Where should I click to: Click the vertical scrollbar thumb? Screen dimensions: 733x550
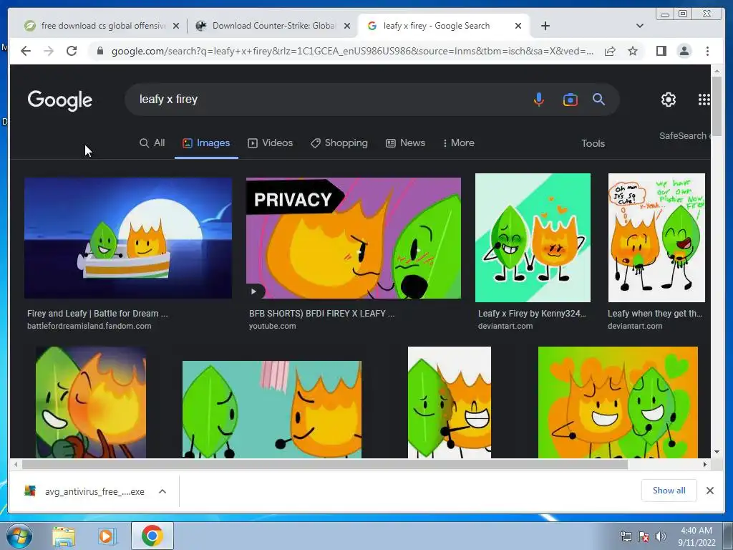[x=717, y=107]
